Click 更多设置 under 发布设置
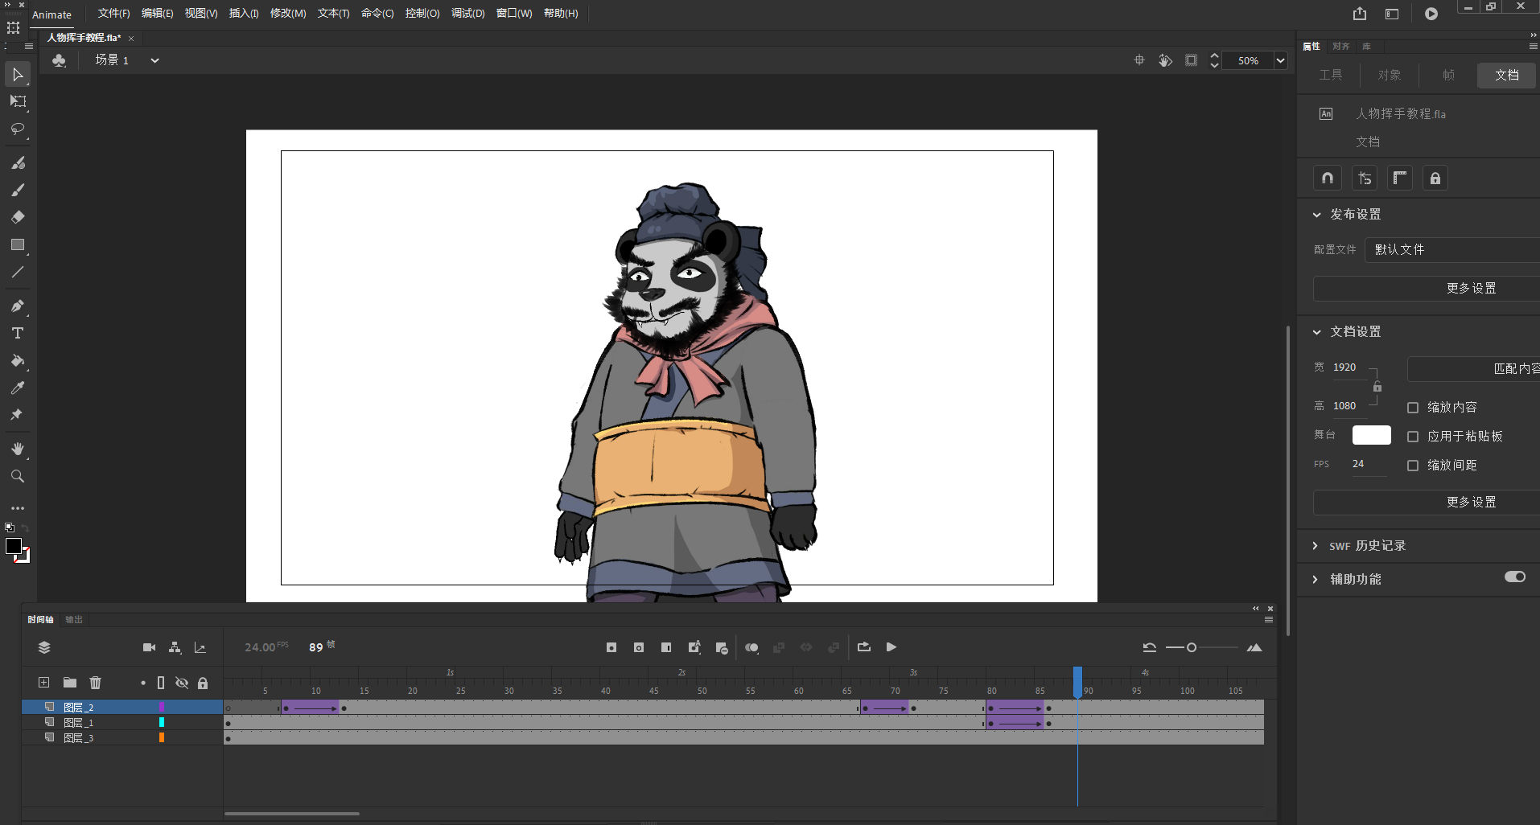The width and height of the screenshot is (1540, 825). tap(1427, 289)
